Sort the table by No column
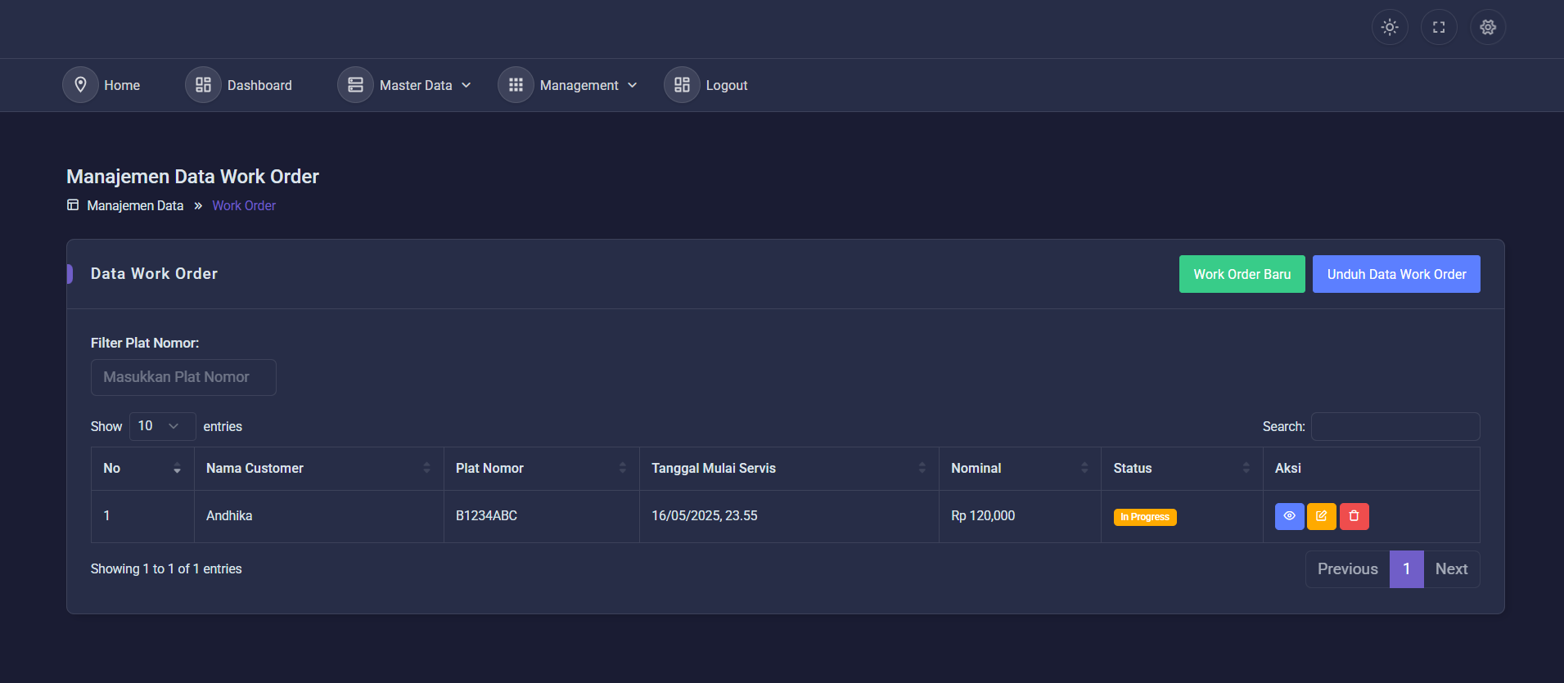Image resolution: width=1564 pixels, height=683 pixels. click(142, 468)
